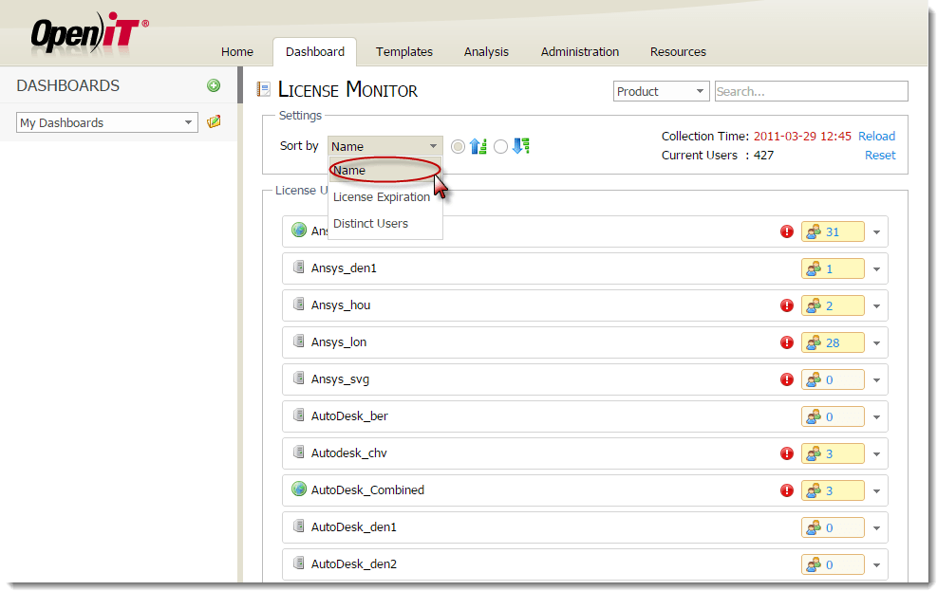The width and height of the screenshot is (937, 591).
Task: Choose Name in the sort list
Action: click(384, 170)
